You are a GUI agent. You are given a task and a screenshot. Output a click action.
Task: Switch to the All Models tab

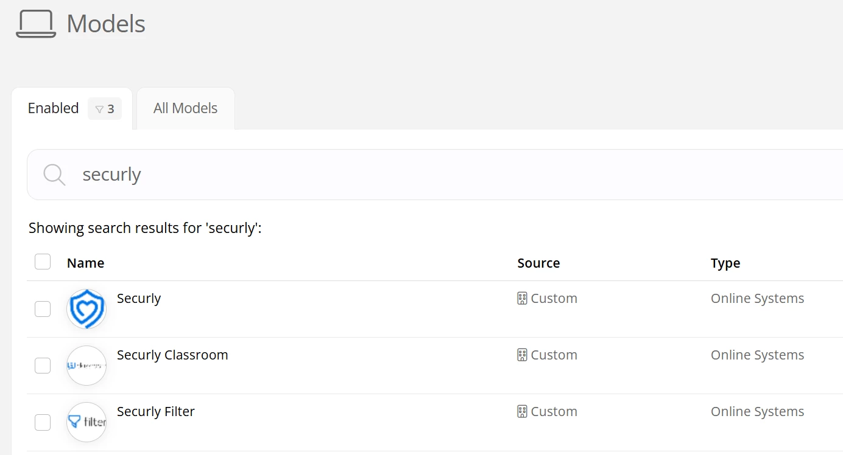185,108
